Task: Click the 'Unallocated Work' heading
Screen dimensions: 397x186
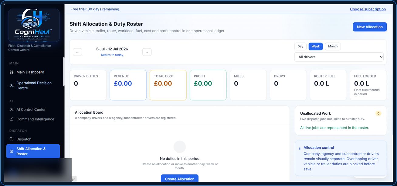Action: pos(316,113)
